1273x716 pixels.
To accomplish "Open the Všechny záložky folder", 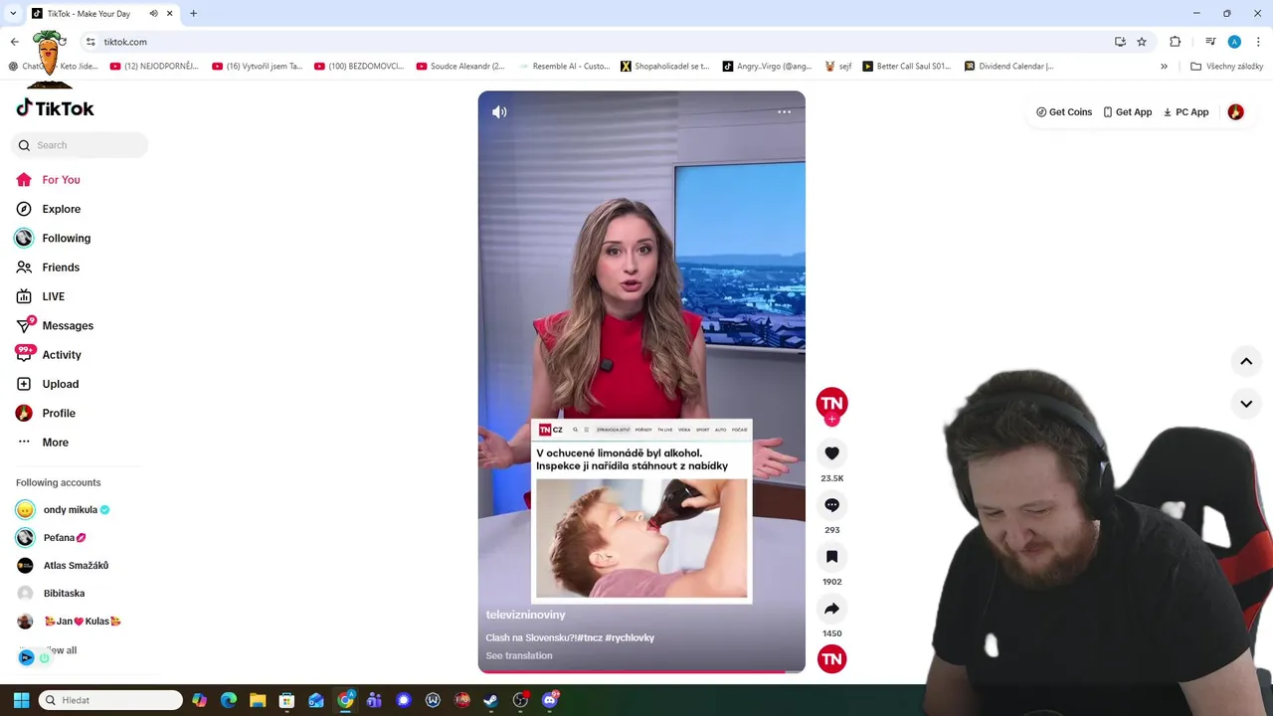I will point(1226,67).
